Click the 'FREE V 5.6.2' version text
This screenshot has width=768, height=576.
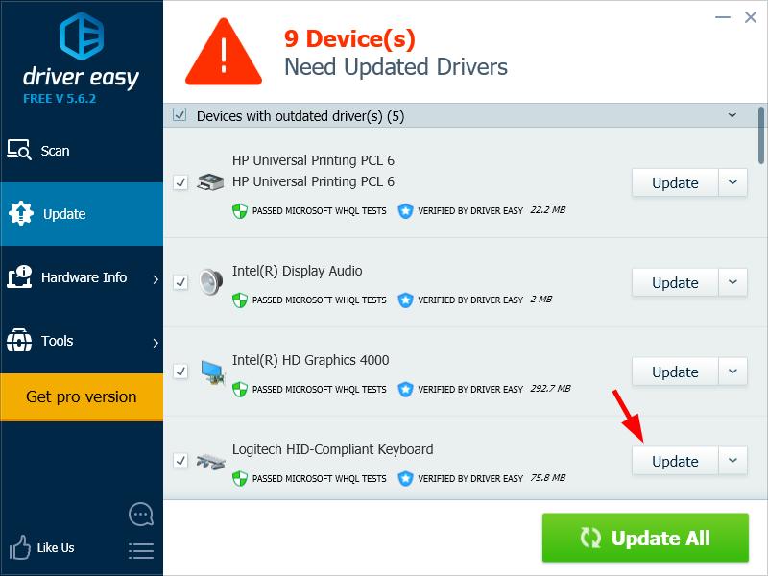click(x=60, y=99)
